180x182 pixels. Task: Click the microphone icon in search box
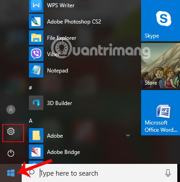(x=168, y=173)
